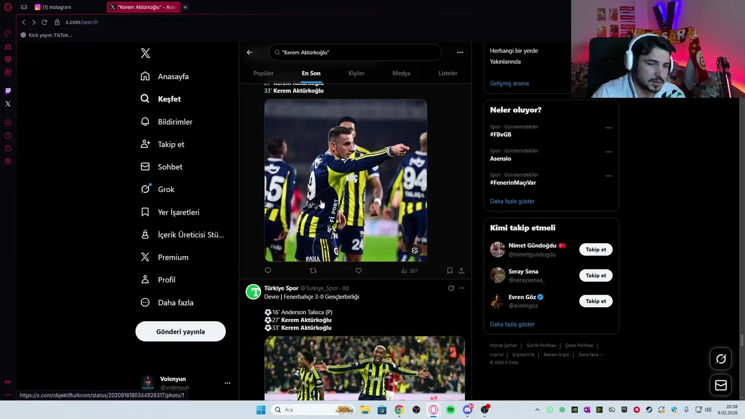Follow Nimet Gündoğdu
Image resolution: width=745 pixels, height=419 pixels.
[596, 250]
